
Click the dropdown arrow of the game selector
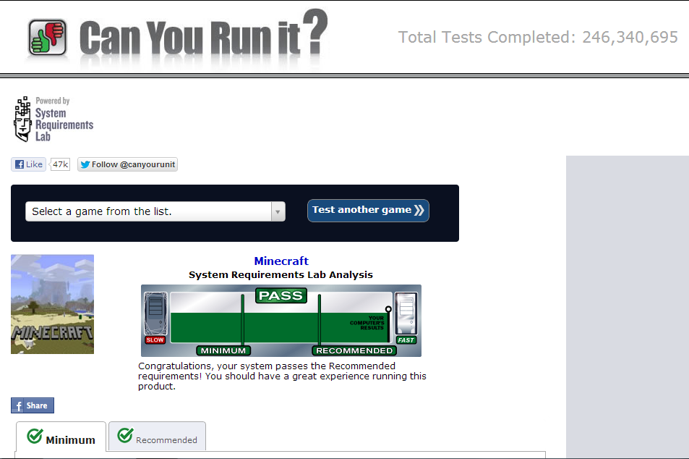(278, 211)
